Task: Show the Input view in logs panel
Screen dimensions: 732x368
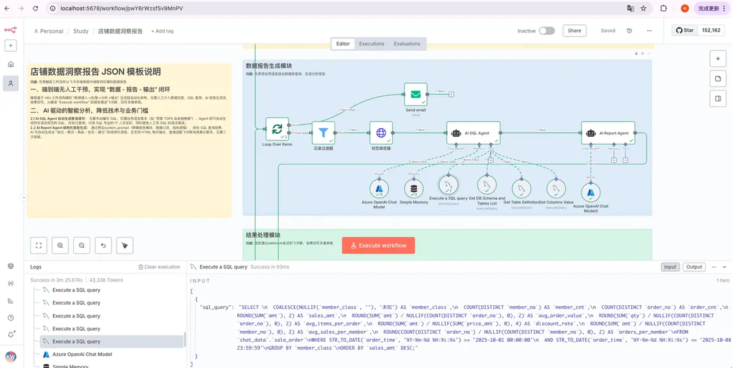Action: click(x=670, y=267)
